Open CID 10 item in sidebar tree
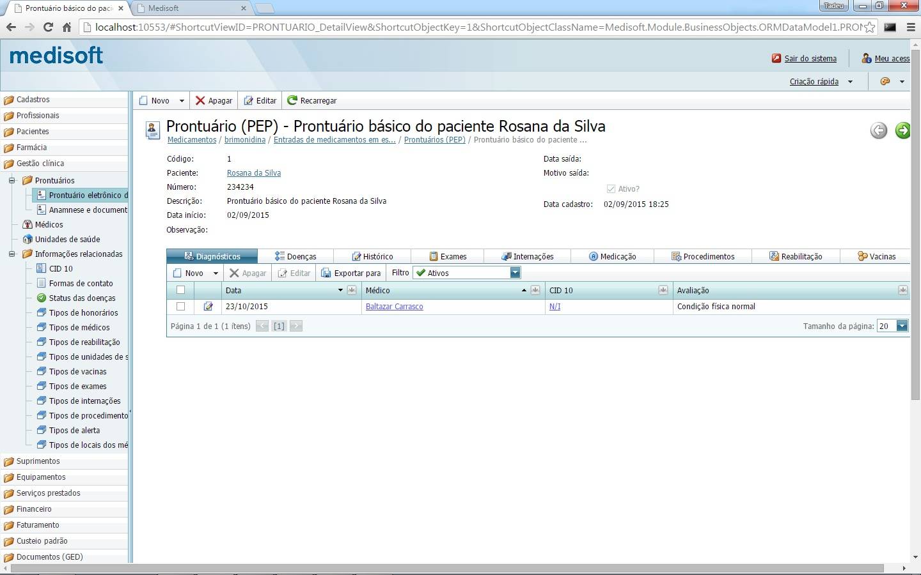This screenshot has width=921, height=575. click(61, 269)
